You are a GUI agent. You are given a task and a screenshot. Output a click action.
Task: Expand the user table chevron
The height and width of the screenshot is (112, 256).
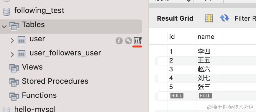(12, 40)
